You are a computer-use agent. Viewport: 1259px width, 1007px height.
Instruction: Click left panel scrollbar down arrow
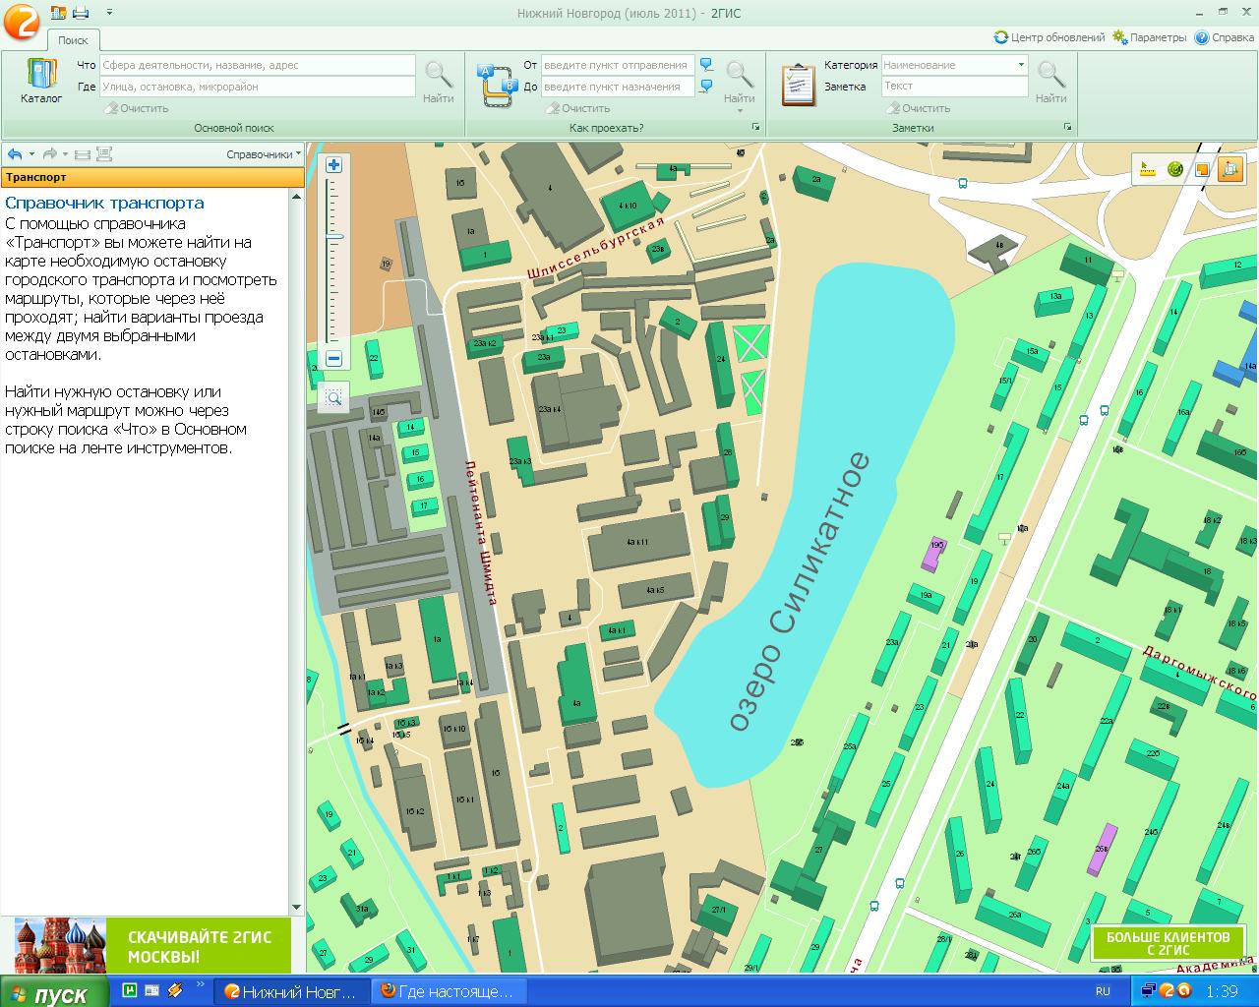point(297,907)
